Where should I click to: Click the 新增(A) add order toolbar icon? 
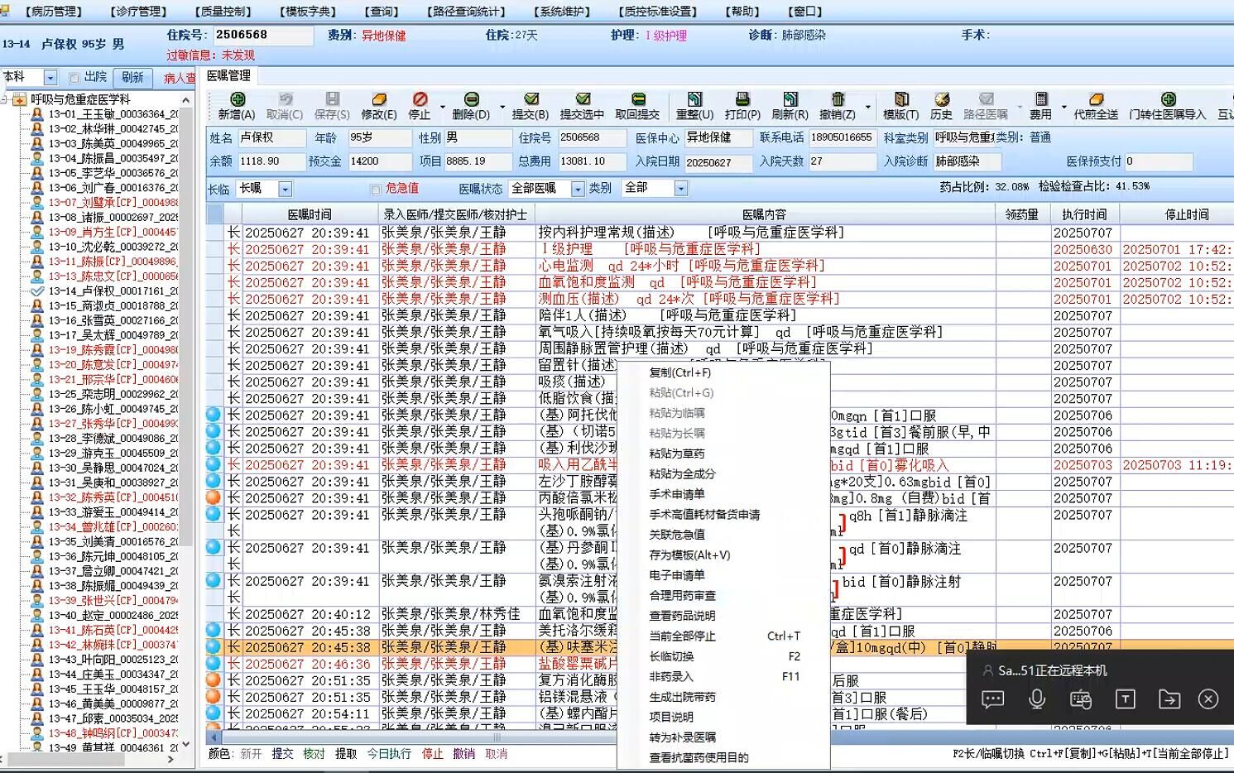[x=236, y=99]
